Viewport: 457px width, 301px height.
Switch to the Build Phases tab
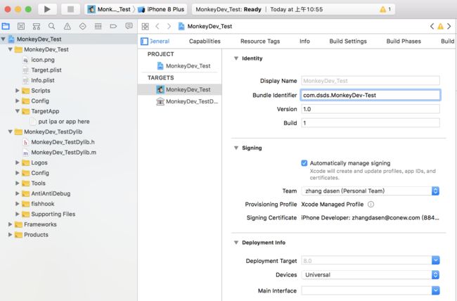[404, 41]
